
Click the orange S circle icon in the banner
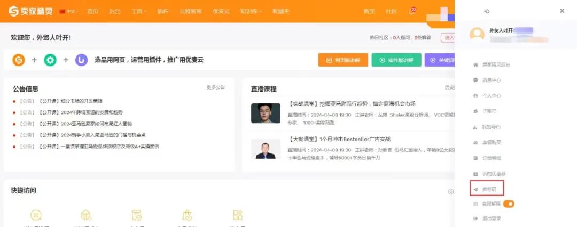(x=18, y=60)
